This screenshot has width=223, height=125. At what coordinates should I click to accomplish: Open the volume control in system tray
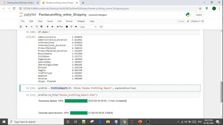(x=186, y=122)
